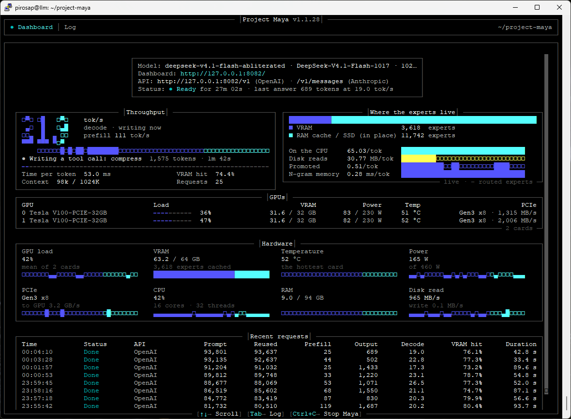The image size is (571, 419).
Task: Click the VRAM hit column header
Action: (466, 344)
